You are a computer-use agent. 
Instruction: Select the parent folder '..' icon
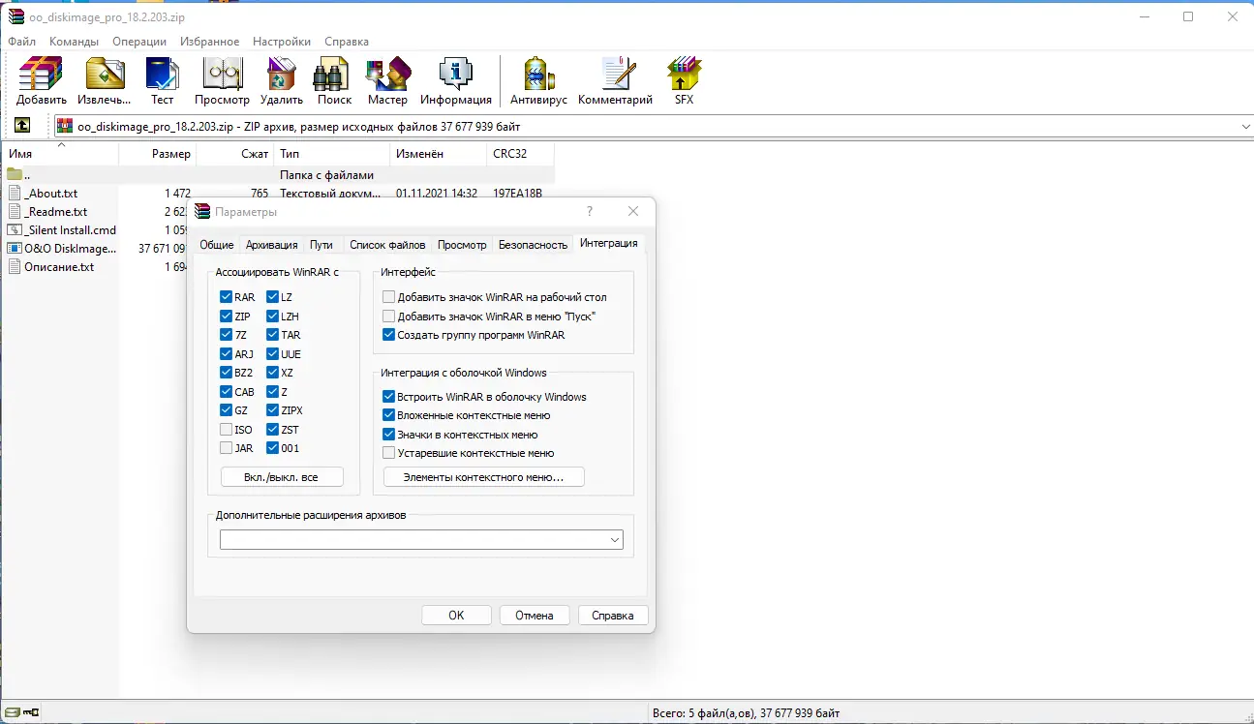point(15,175)
